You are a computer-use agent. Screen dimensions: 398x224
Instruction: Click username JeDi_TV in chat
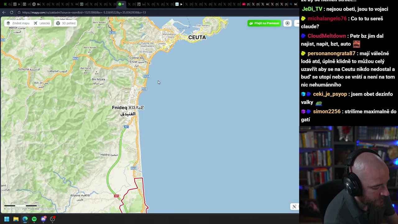pyautogui.click(x=312, y=9)
